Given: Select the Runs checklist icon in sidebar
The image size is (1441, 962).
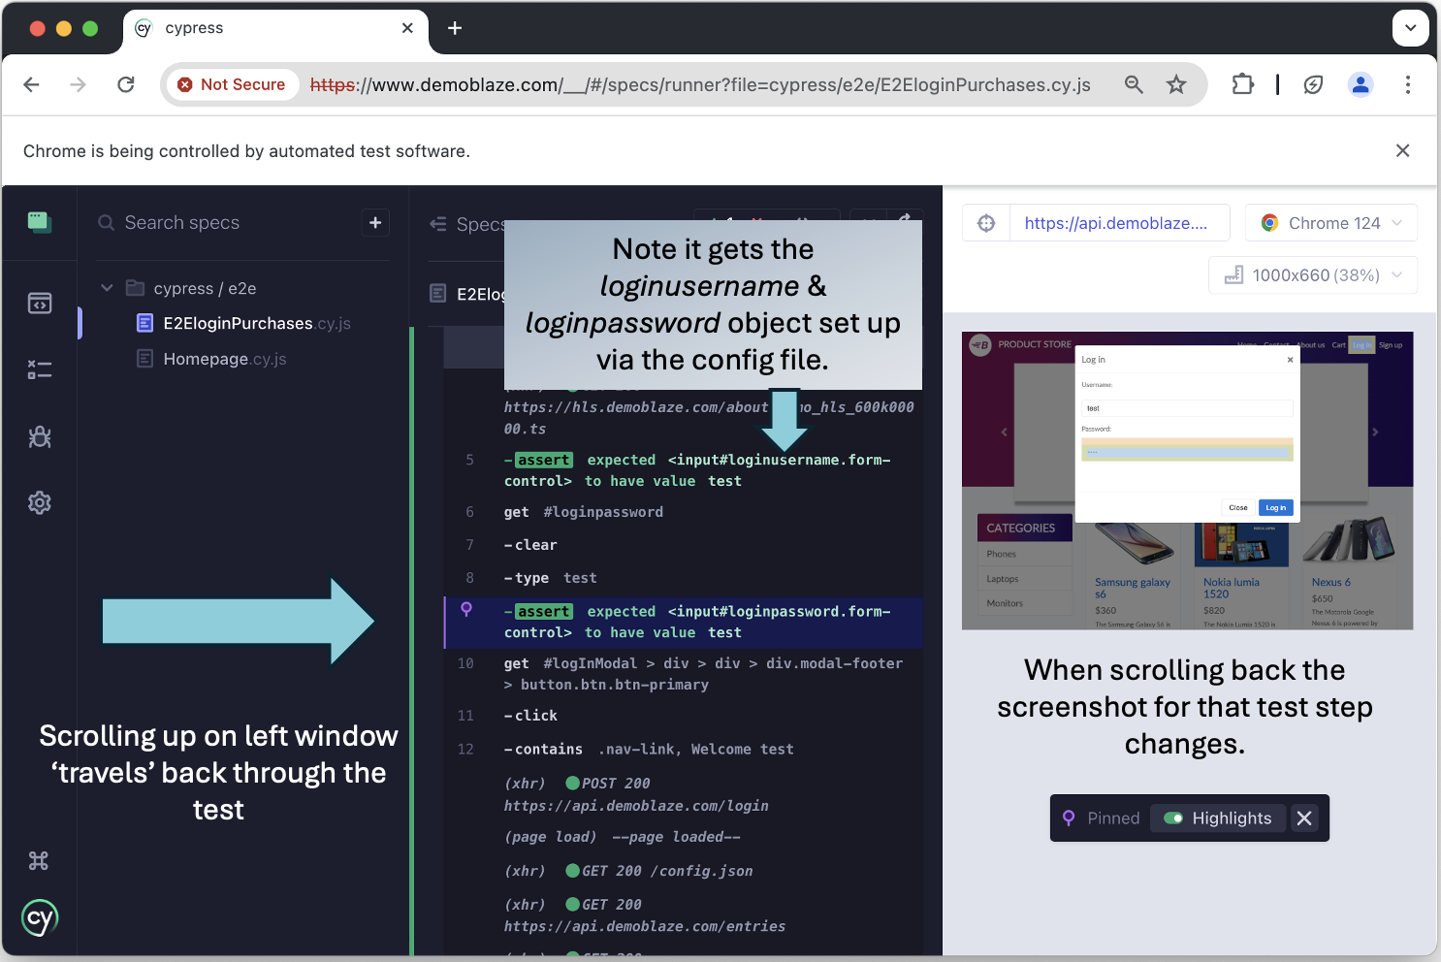Looking at the screenshot, I should 40,369.
